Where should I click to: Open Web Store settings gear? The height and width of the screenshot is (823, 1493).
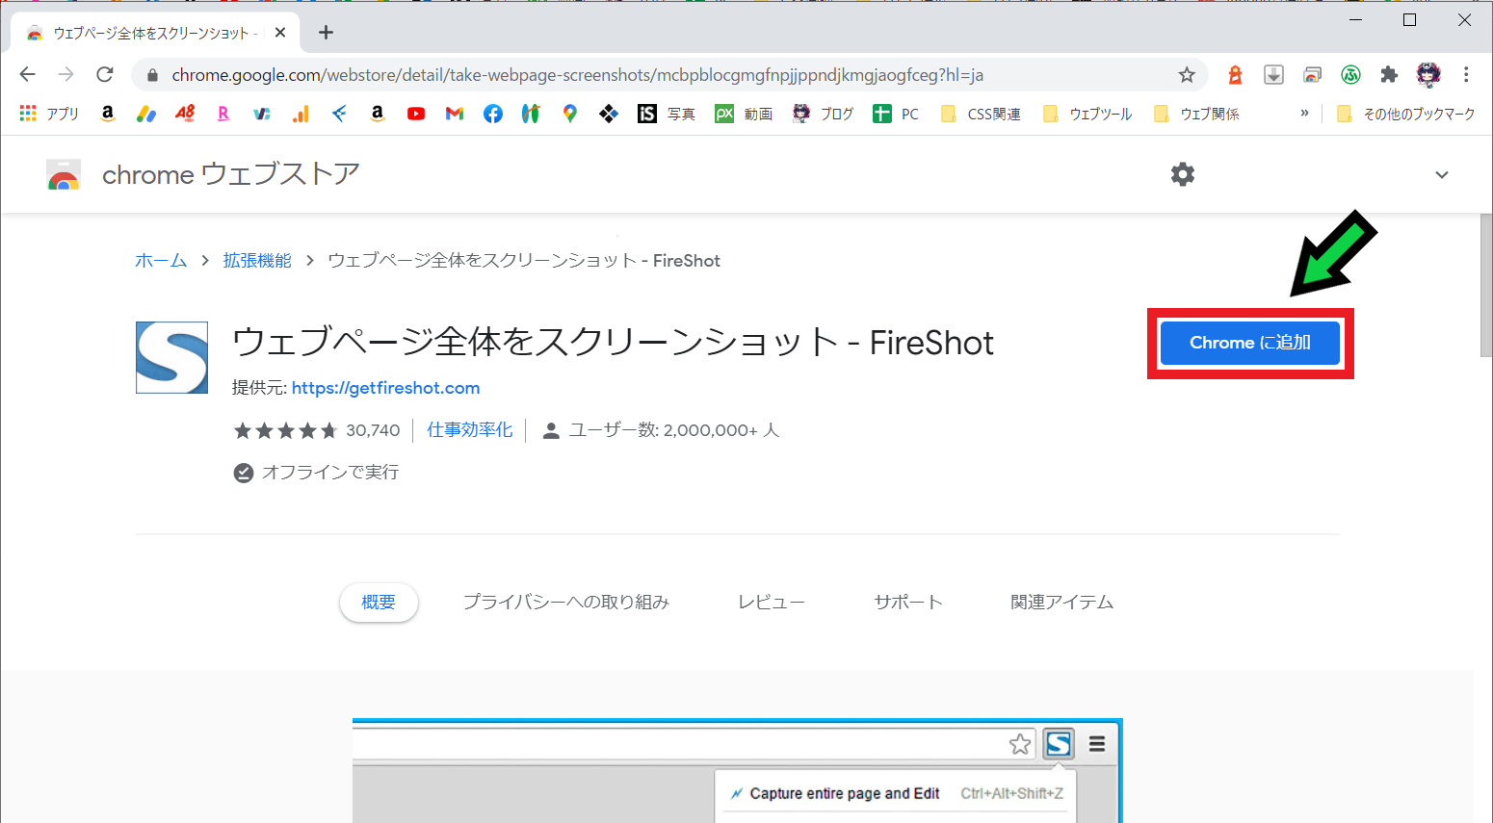click(1183, 174)
